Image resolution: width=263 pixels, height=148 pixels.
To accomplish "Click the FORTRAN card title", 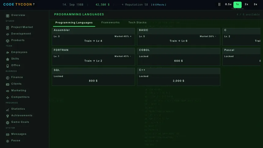I will coord(61,50).
